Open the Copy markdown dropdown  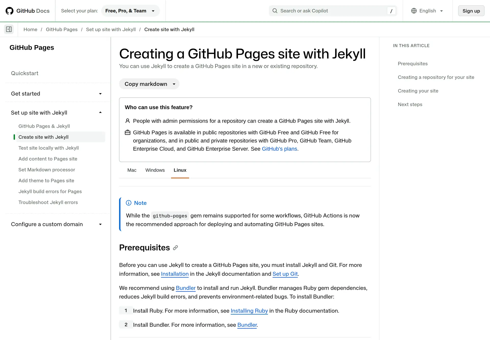(x=149, y=84)
